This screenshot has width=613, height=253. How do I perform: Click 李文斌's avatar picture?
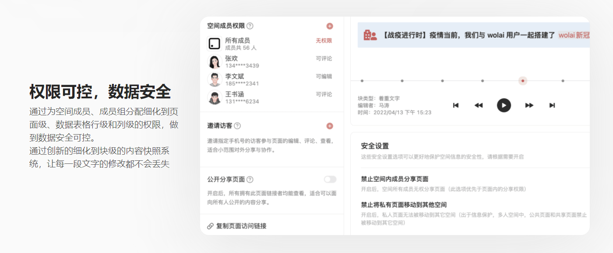pyautogui.click(x=214, y=80)
